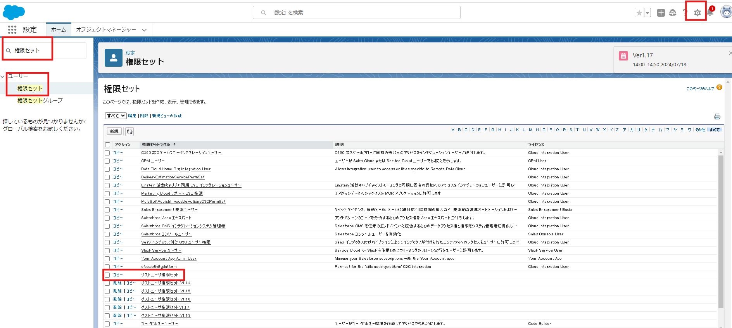Screen dimensions: 732x328
Task: Click the printable view printer icon
Action: (x=717, y=116)
